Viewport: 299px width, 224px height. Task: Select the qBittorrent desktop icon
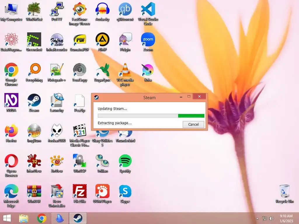[125, 12]
